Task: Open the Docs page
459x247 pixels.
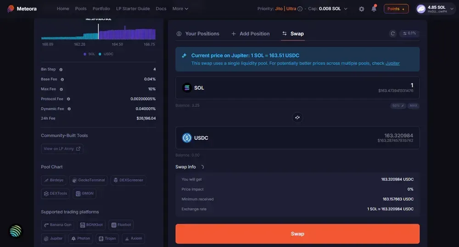Action: [161, 9]
